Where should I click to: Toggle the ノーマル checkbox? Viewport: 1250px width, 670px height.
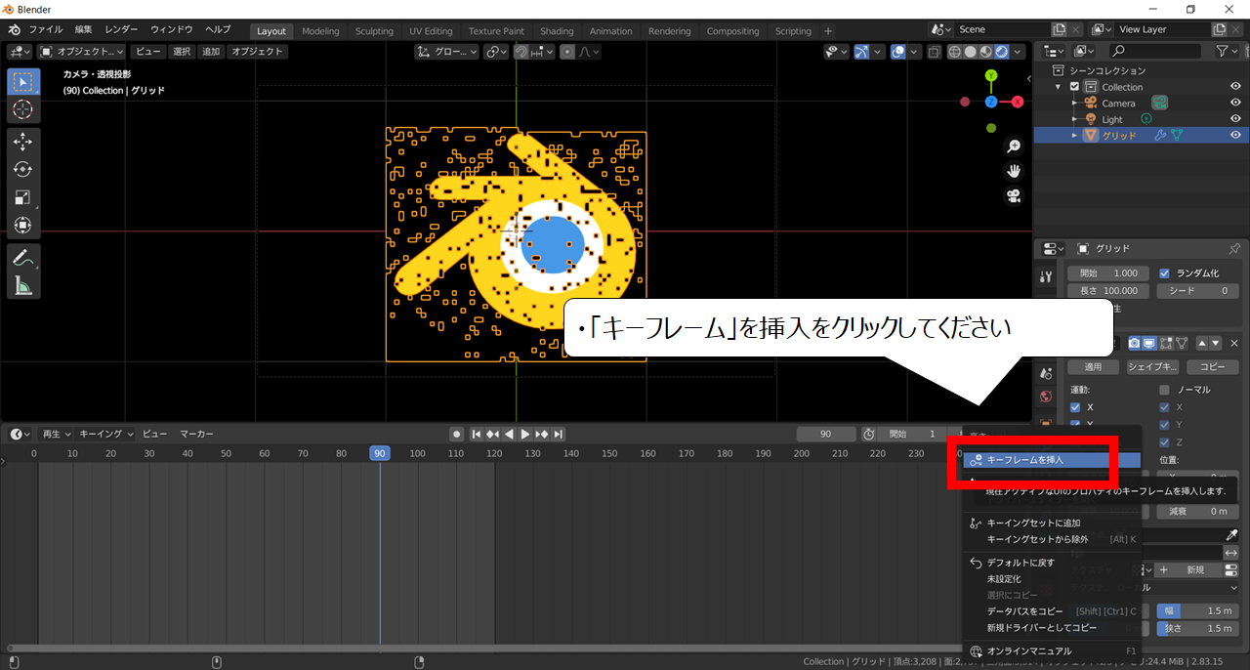point(1164,390)
